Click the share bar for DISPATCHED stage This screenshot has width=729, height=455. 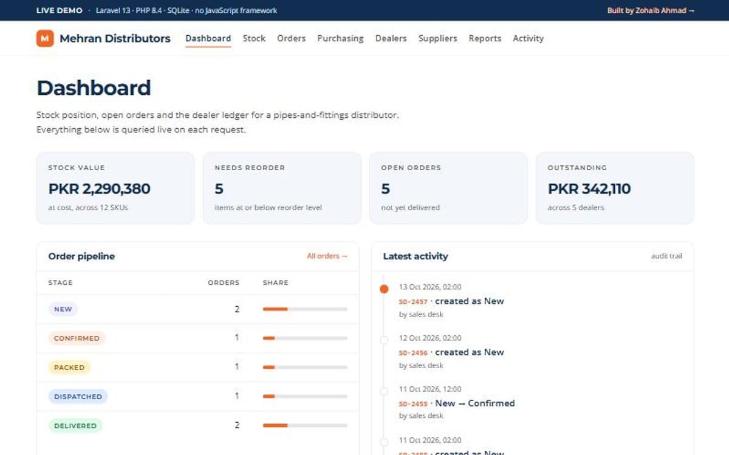coord(305,397)
